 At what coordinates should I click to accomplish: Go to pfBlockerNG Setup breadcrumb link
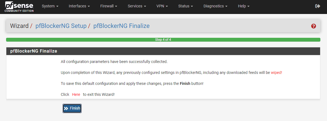tap(61, 26)
